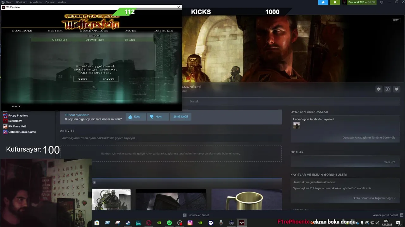This screenshot has height=227, width=405.
Task: Open Microsoft Store from the taskbar
Action: pyautogui.click(x=97, y=223)
